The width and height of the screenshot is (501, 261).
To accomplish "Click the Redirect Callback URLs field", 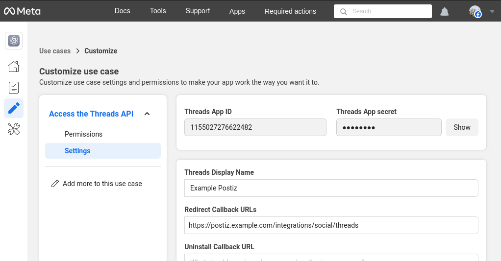I will [331, 225].
